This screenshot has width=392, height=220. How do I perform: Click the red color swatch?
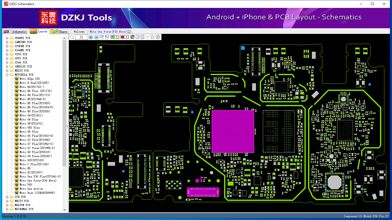click(122, 37)
